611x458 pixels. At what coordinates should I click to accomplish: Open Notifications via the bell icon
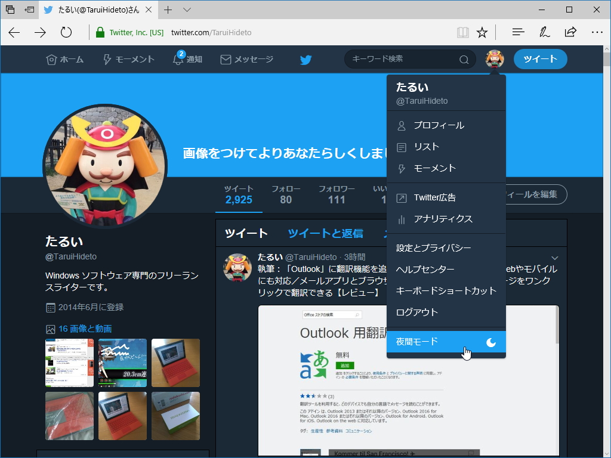[177, 59]
